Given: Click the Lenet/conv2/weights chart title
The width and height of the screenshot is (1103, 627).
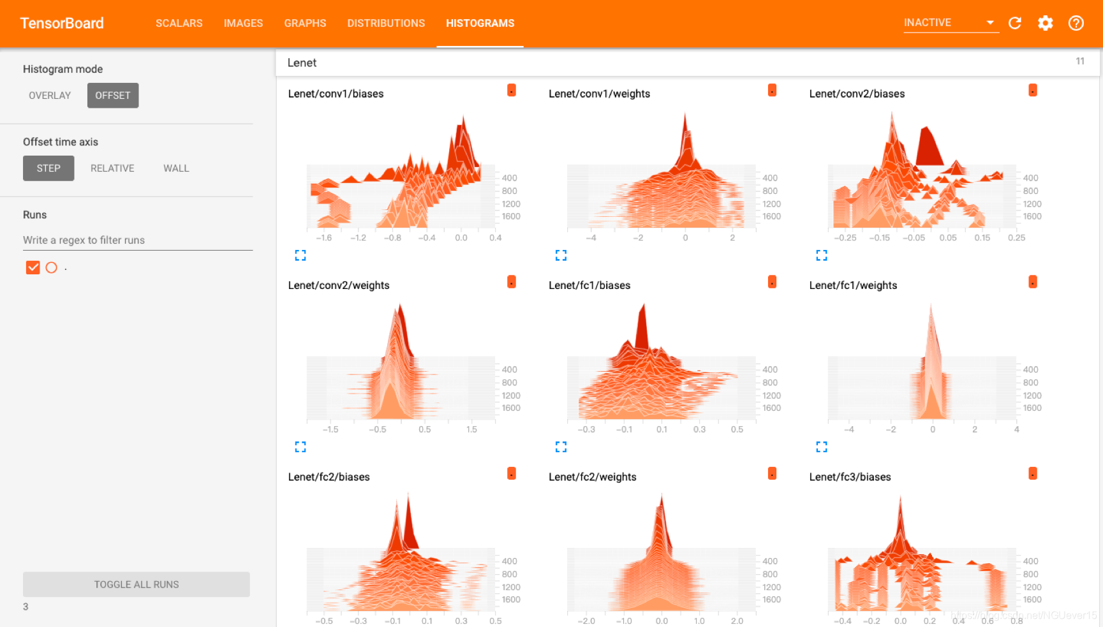Looking at the screenshot, I should click(x=339, y=286).
